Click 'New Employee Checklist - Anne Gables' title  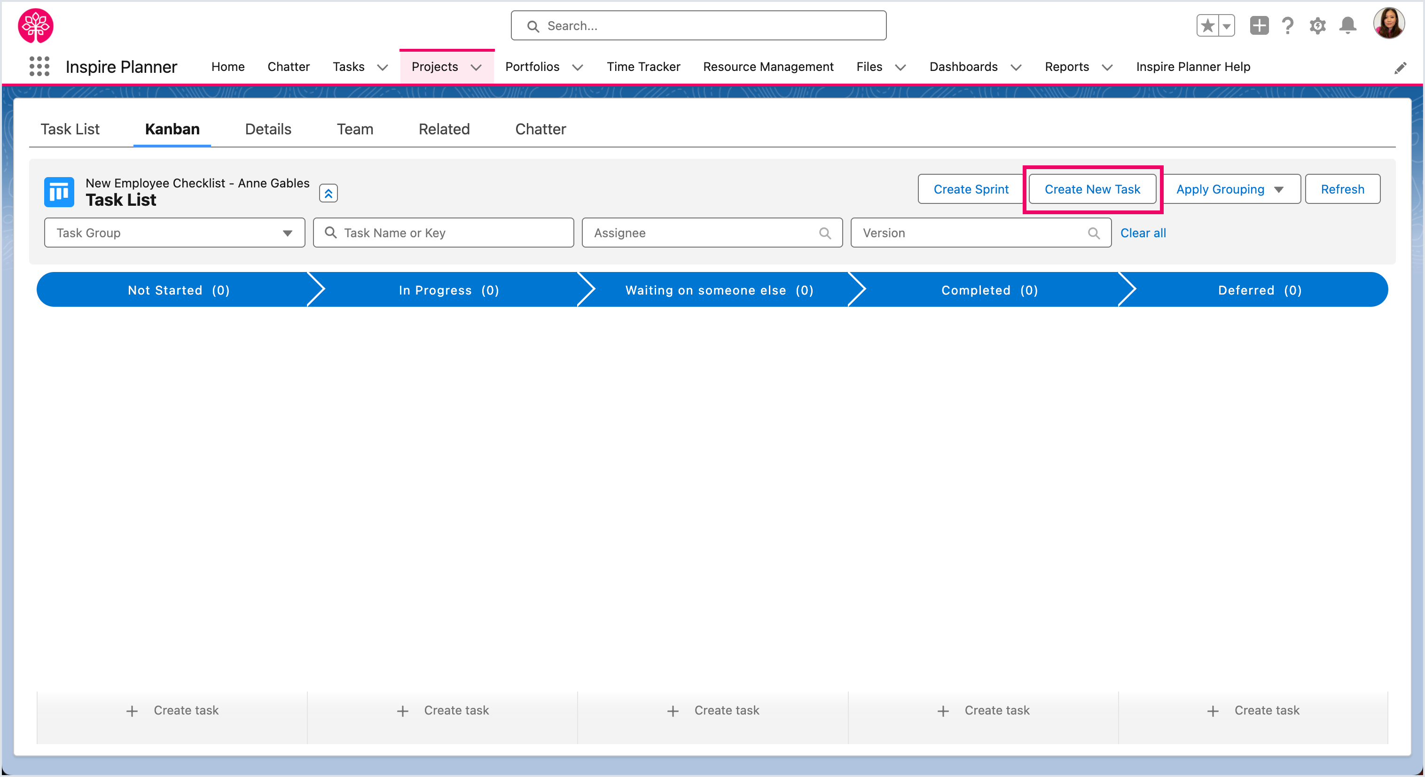(197, 183)
